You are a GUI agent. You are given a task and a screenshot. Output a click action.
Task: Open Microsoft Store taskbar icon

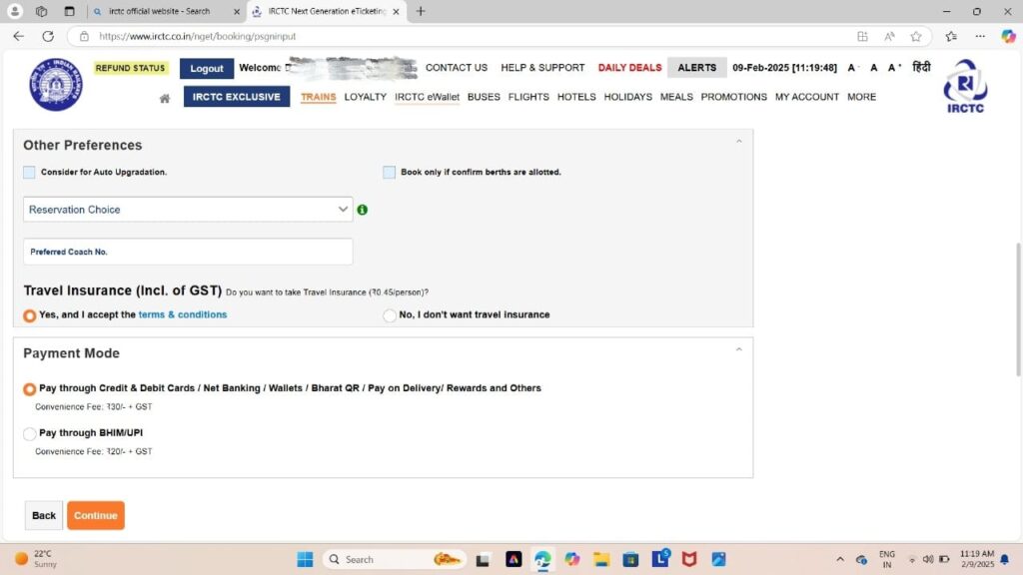click(630, 559)
